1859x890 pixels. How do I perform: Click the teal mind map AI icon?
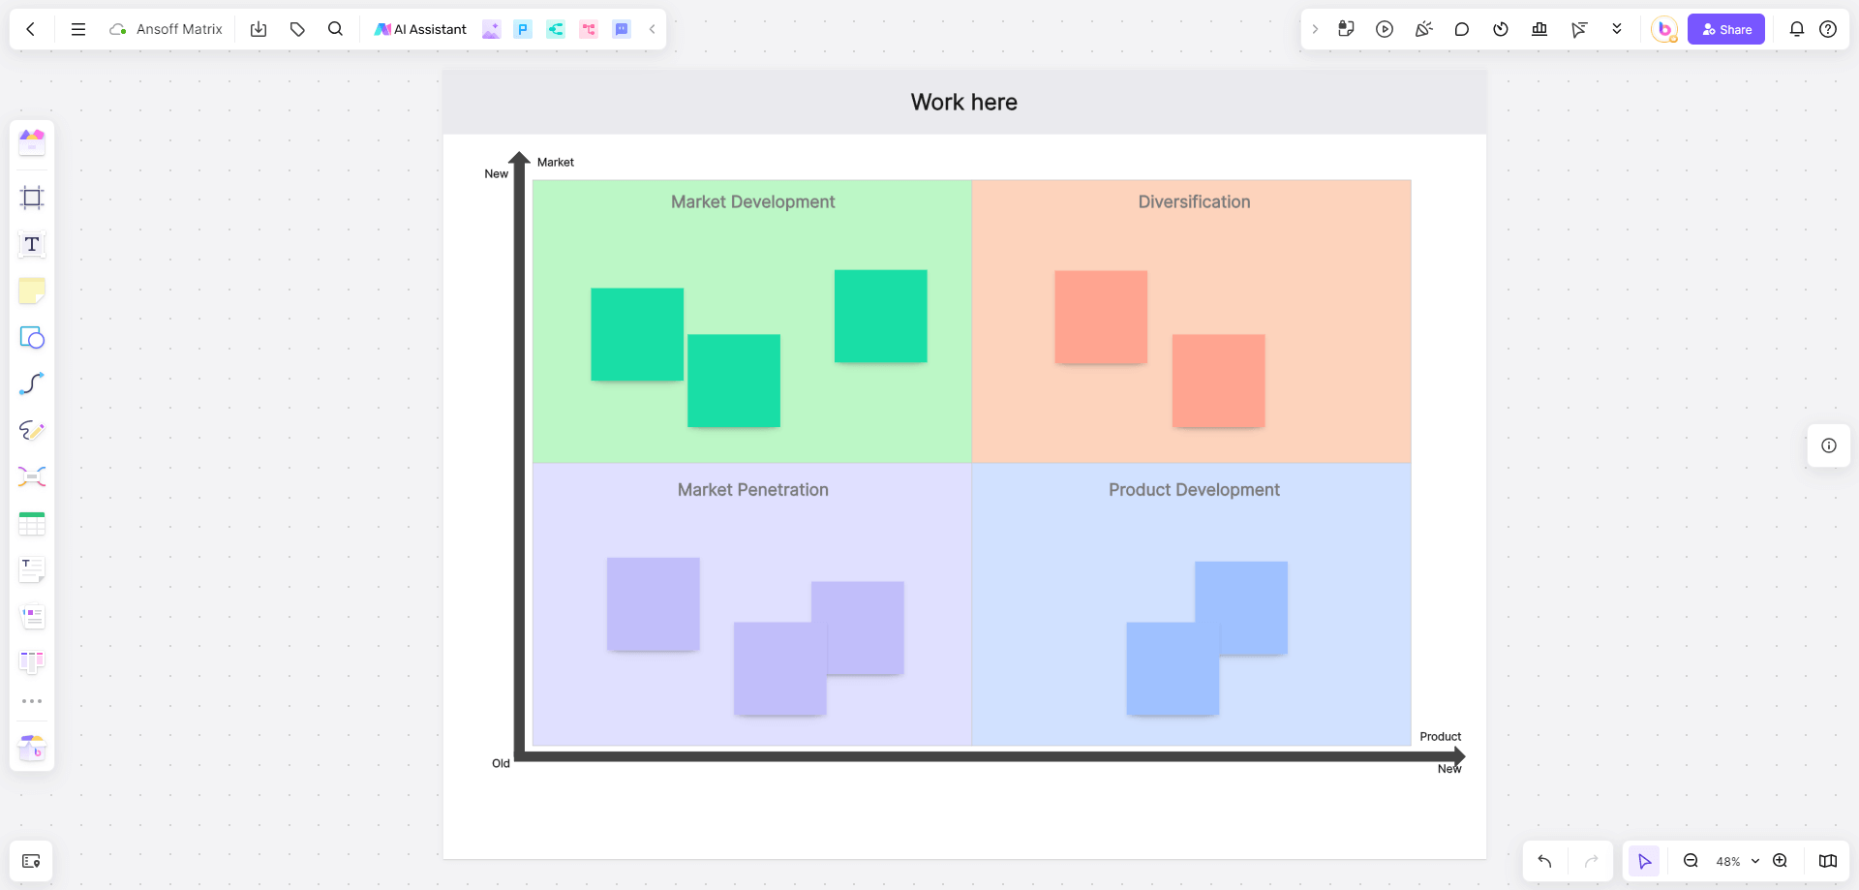556,29
